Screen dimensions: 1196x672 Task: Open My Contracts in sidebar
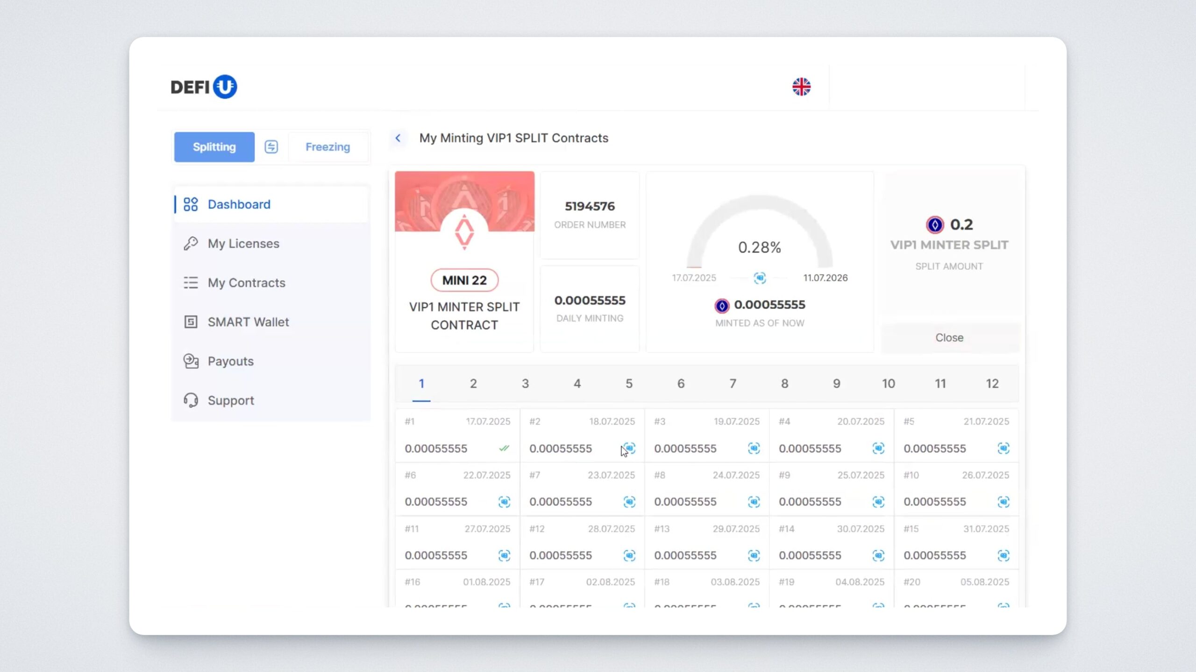(246, 283)
